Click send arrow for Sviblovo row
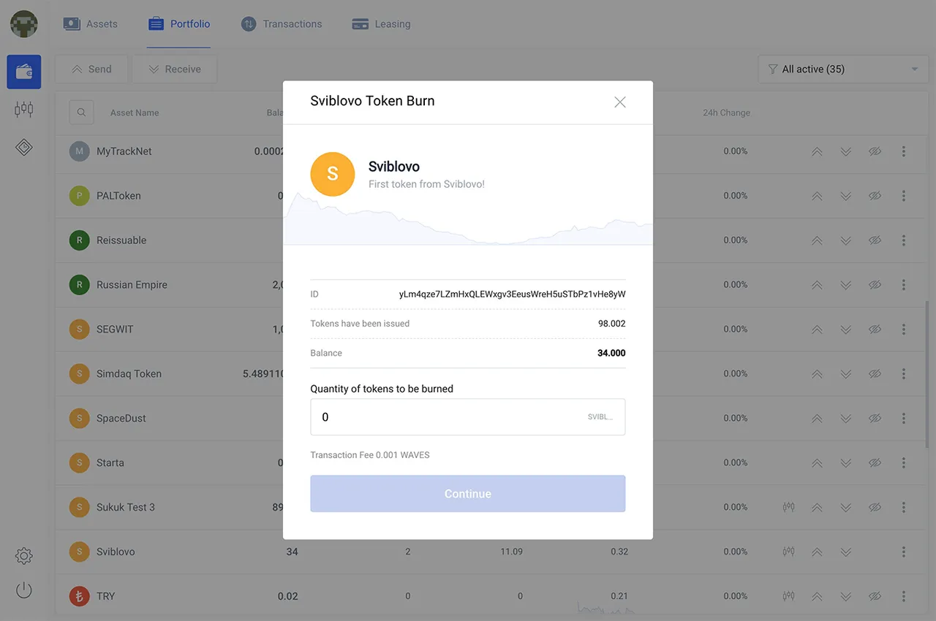This screenshot has width=936, height=621. (x=817, y=552)
